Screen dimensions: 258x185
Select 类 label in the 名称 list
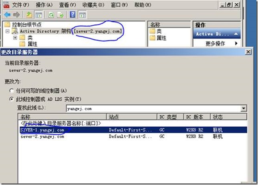pyautogui.click(x=159, y=31)
